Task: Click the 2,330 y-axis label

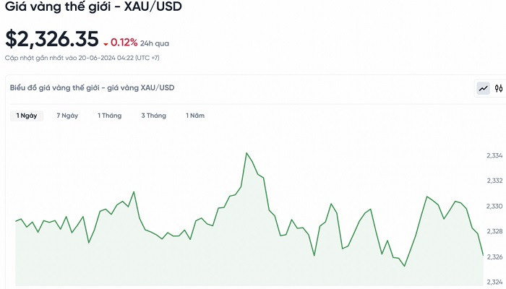Action: 494,207
